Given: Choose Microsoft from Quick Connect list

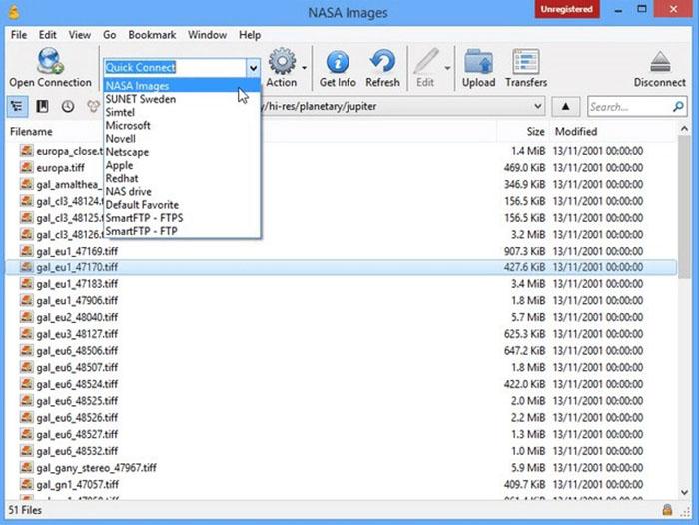Looking at the screenshot, I should (182, 125).
